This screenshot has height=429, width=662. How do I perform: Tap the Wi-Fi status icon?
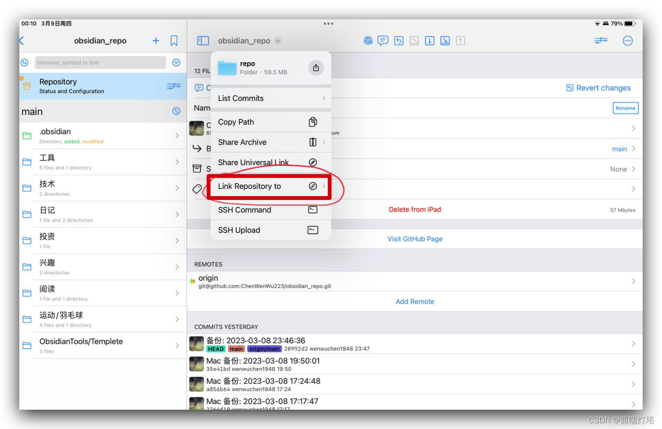coord(598,23)
